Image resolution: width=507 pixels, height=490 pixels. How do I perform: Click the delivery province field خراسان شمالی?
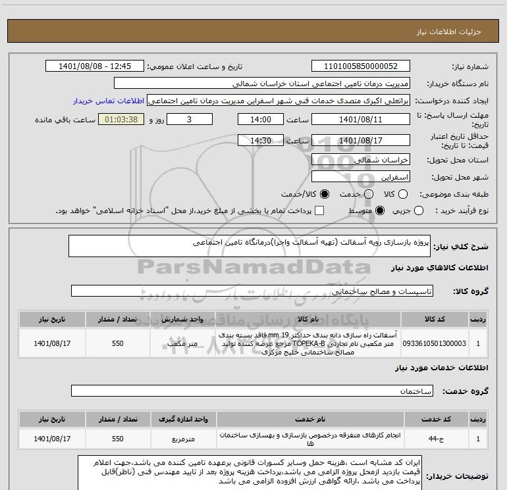pyautogui.click(x=361, y=160)
